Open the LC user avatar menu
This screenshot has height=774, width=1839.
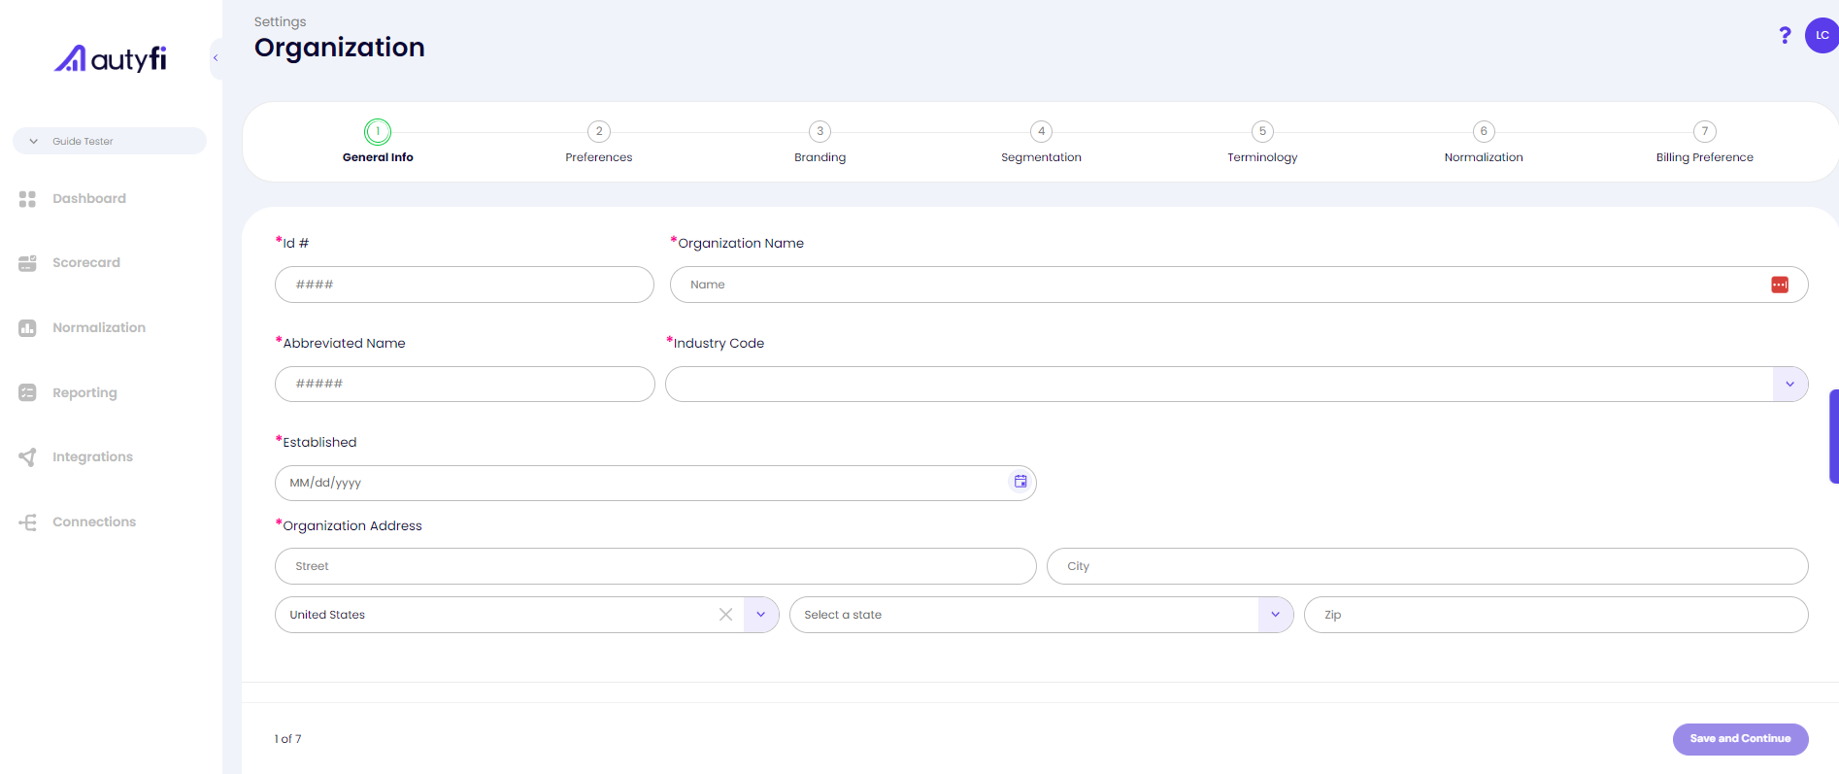tap(1822, 35)
